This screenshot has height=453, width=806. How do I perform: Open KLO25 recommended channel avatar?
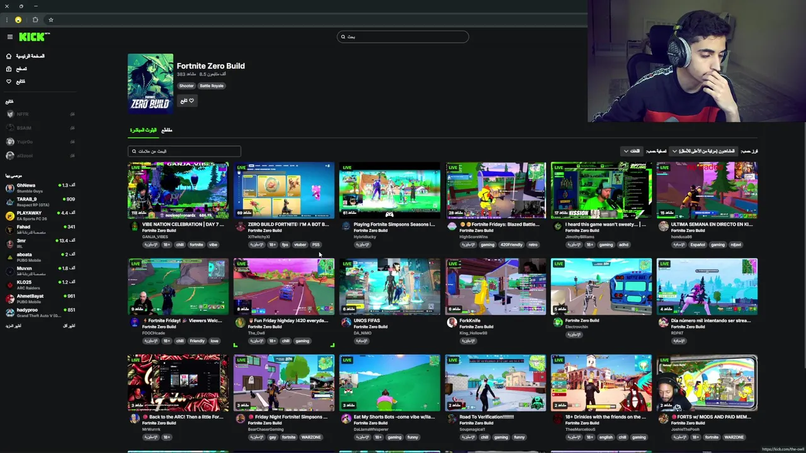(x=10, y=284)
